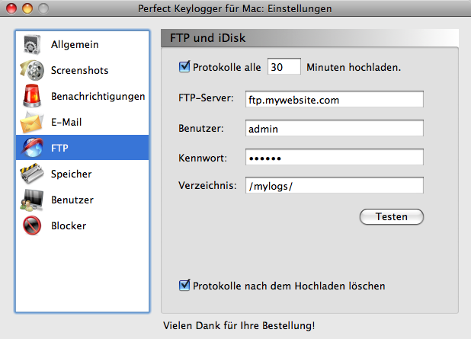Click the Blocker prohibition icon
Screen dimensions: 471x339
pos(32,225)
